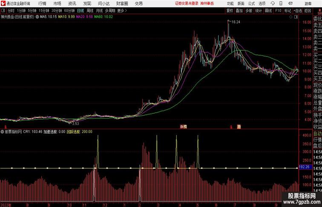322x207 pixels.
Task: Click the MA20: 9.58 indicator value
Action: click(x=84, y=17)
